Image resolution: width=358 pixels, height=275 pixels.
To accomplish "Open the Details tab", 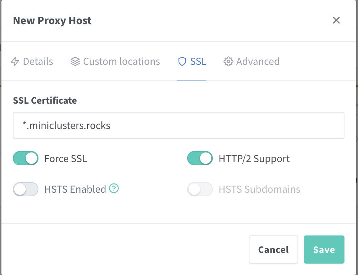I will point(32,62).
